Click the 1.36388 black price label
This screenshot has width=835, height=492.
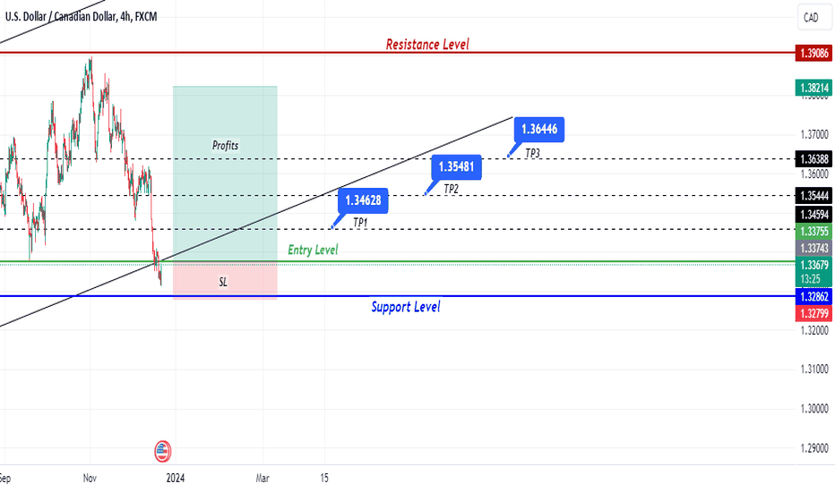tap(813, 159)
